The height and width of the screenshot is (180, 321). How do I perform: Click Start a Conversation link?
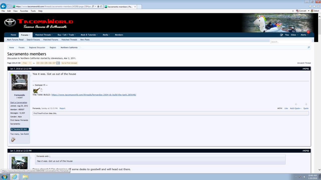tap(19, 102)
